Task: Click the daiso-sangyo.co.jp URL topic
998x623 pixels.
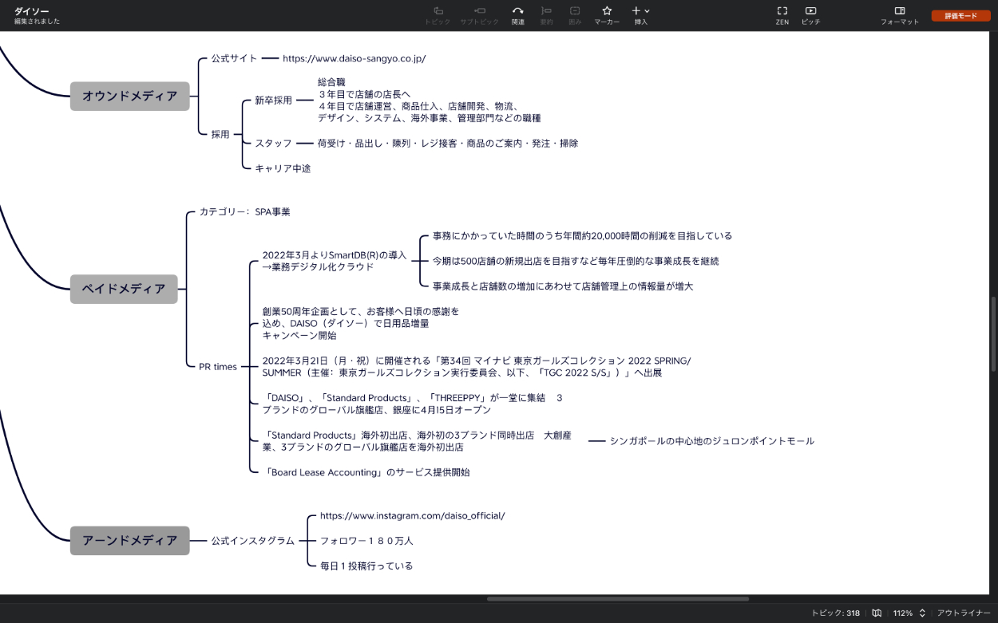Action: point(354,58)
